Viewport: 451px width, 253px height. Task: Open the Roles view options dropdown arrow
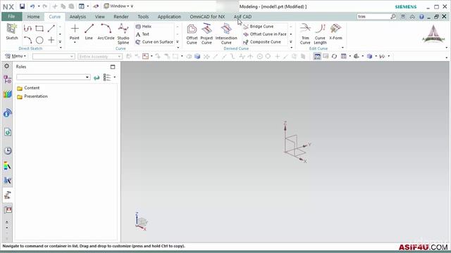pyautogui.click(x=115, y=77)
